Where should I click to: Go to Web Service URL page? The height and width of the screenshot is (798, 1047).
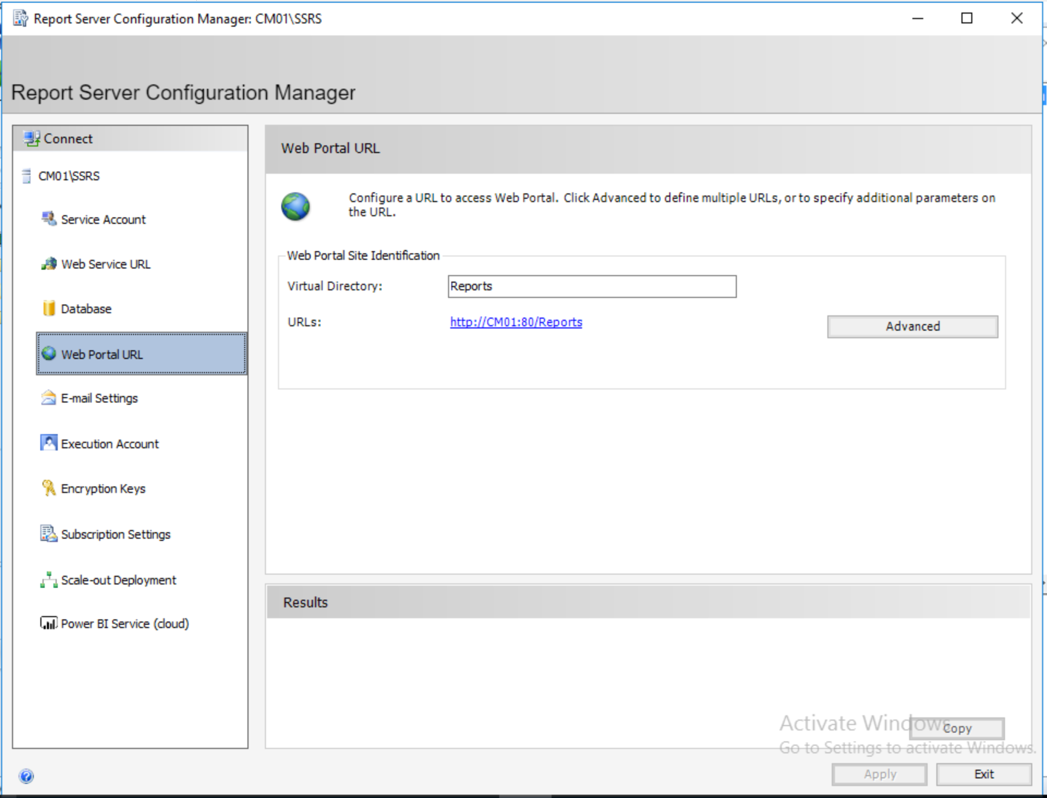106,264
